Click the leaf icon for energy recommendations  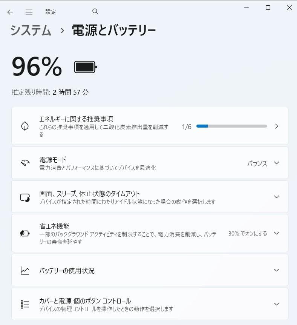tap(24, 126)
